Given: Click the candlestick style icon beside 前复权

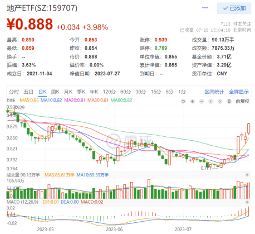Looking at the screenshot, I should pyautogui.click(x=229, y=101).
